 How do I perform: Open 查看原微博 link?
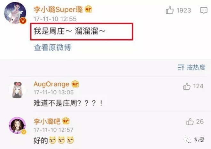point(52,48)
